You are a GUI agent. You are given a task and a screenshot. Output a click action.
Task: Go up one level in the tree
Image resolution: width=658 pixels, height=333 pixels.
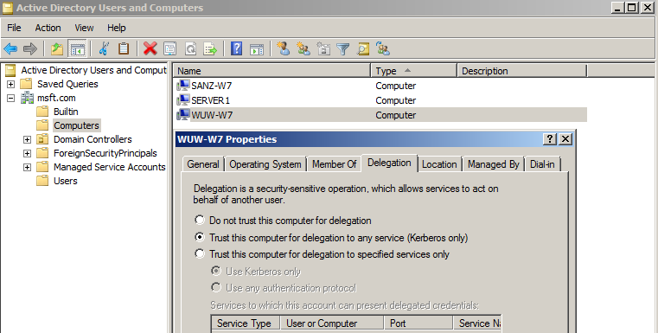[x=57, y=49]
